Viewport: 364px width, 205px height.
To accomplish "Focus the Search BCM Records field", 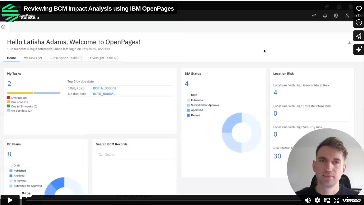I will tap(135, 154).
